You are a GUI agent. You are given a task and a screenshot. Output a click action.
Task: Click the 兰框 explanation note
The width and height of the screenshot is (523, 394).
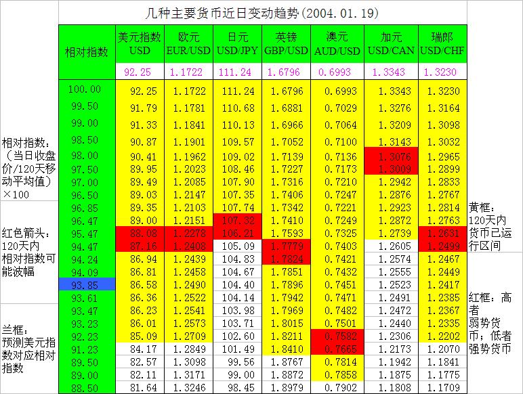[x=29, y=349]
